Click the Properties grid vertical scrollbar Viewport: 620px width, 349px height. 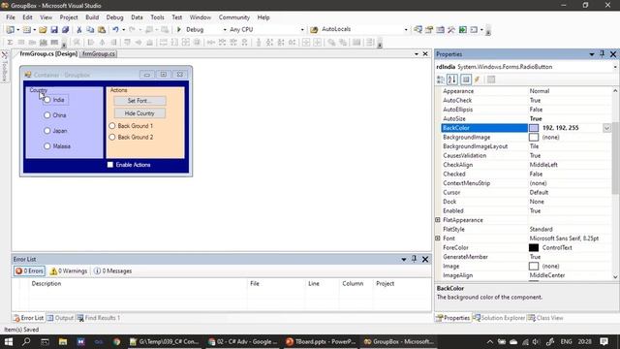[615, 184]
